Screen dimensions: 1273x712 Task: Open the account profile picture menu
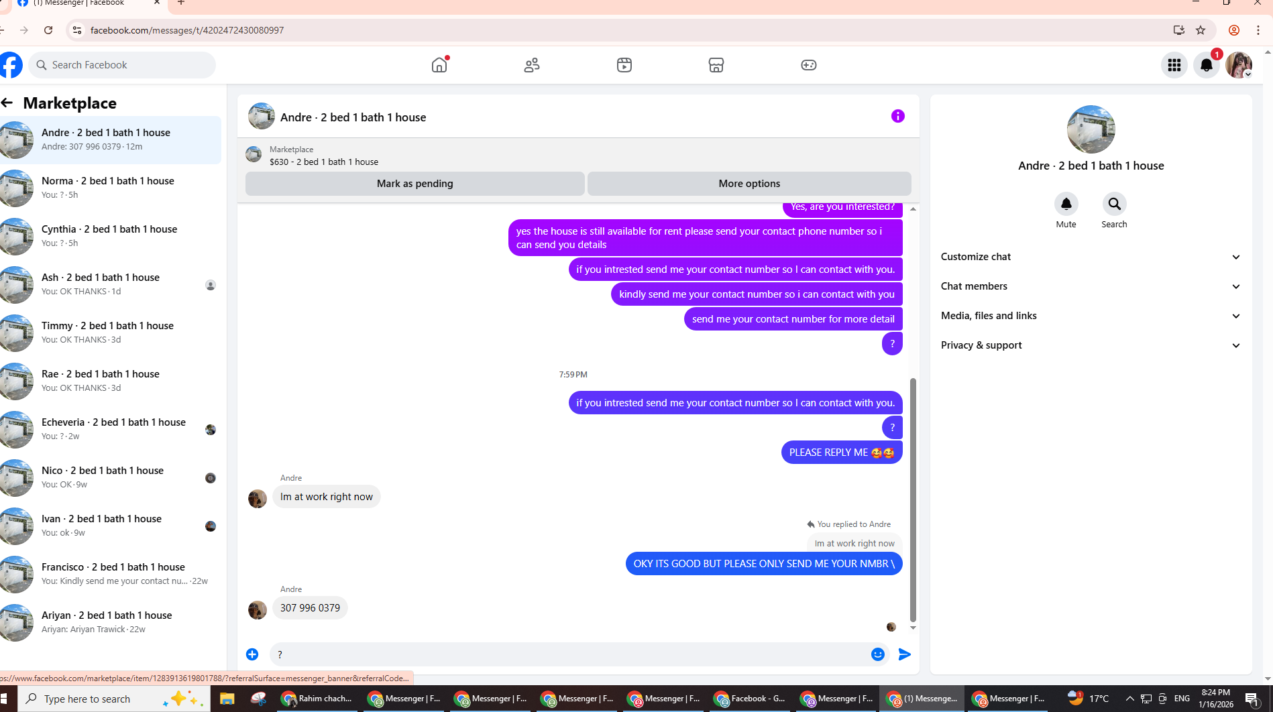[1239, 65]
